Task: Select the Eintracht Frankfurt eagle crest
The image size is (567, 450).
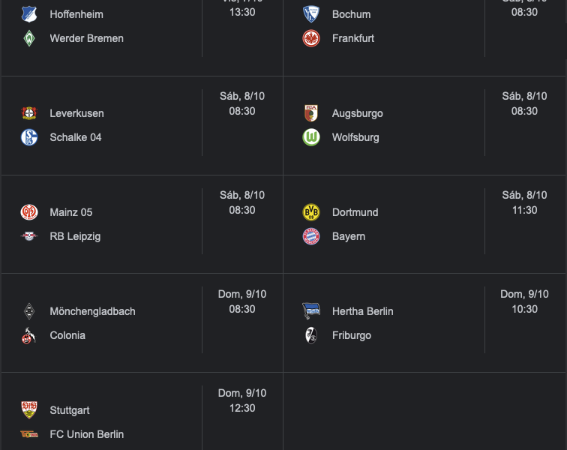Action: [311, 38]
